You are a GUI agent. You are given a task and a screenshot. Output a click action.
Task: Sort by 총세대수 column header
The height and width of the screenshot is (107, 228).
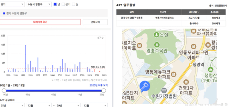point(216,12)
